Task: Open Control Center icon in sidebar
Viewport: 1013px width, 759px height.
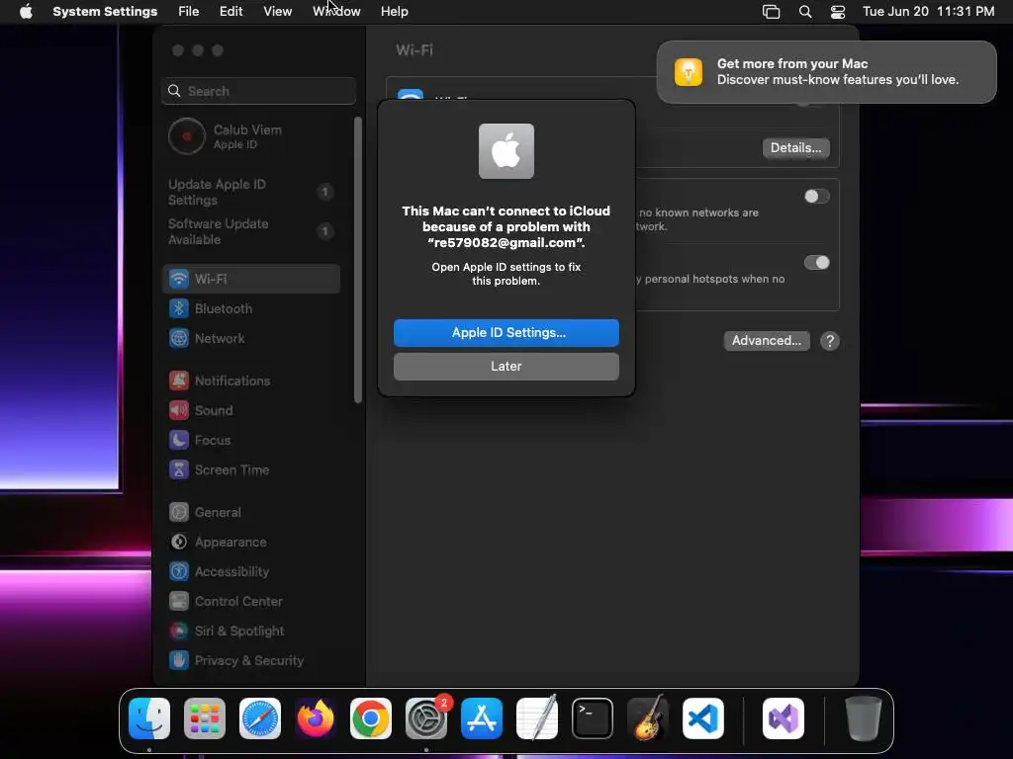Action: (179, 602)
